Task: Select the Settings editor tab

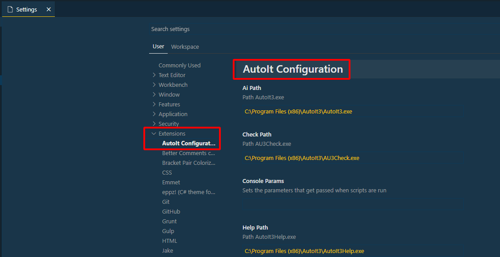Action: point(28,9)
